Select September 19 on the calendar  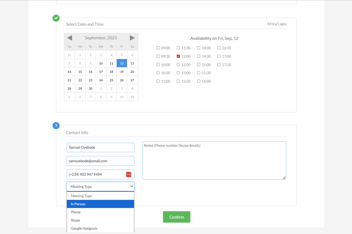coord(122,72)
